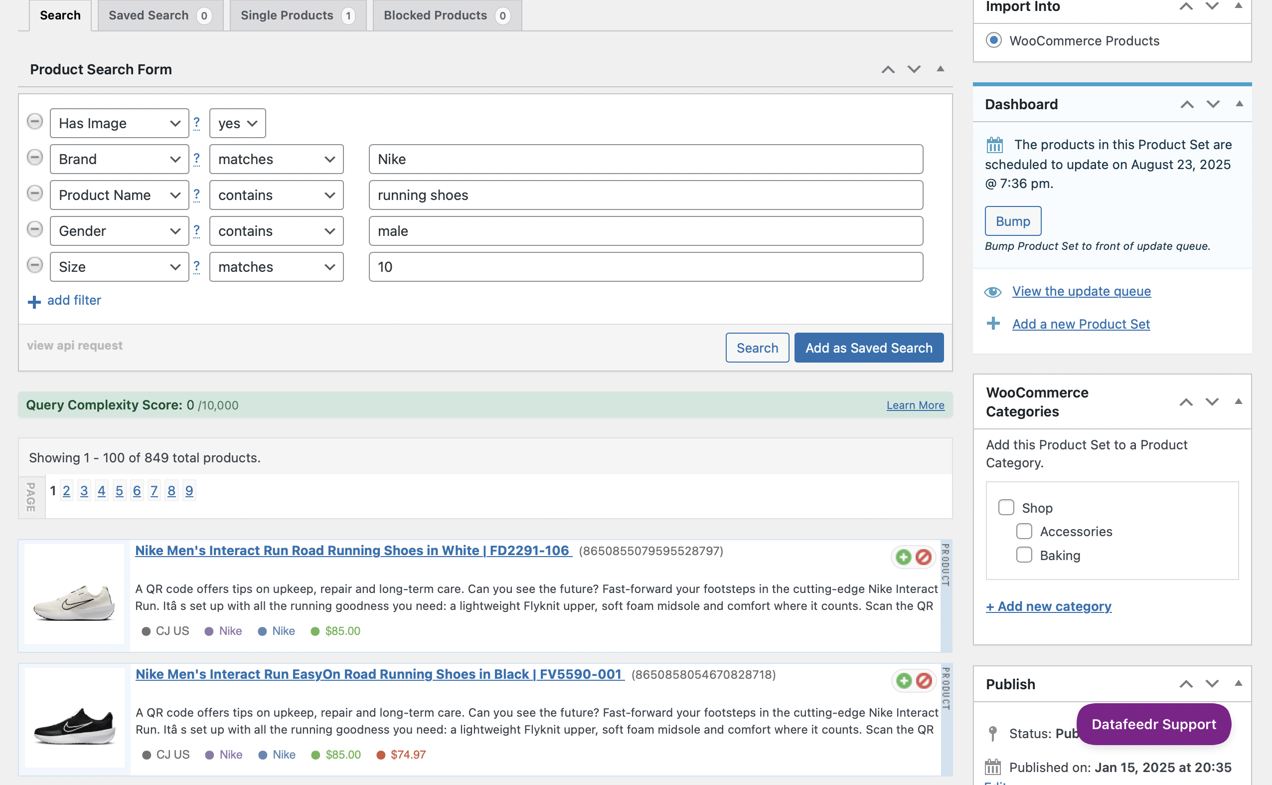
Task: Remove the Has Image filter row
Action: (35, 122)
